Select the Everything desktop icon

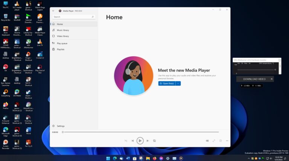(x=6, y=93)
